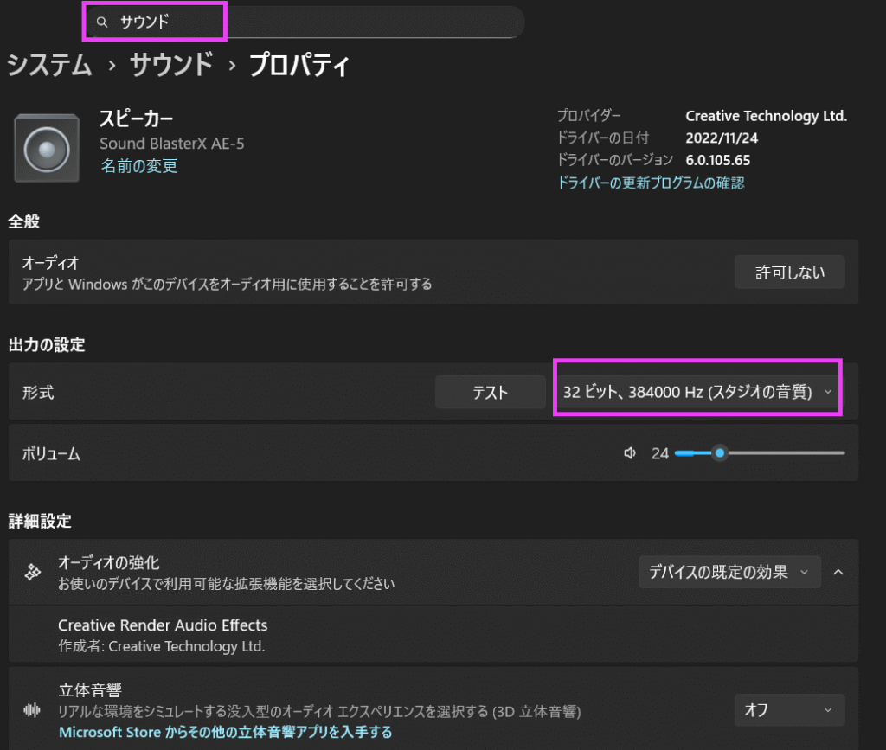Click the audio enhancement sparkle icon
This screenshot has height=750, width=886.
tap(33, 572)
